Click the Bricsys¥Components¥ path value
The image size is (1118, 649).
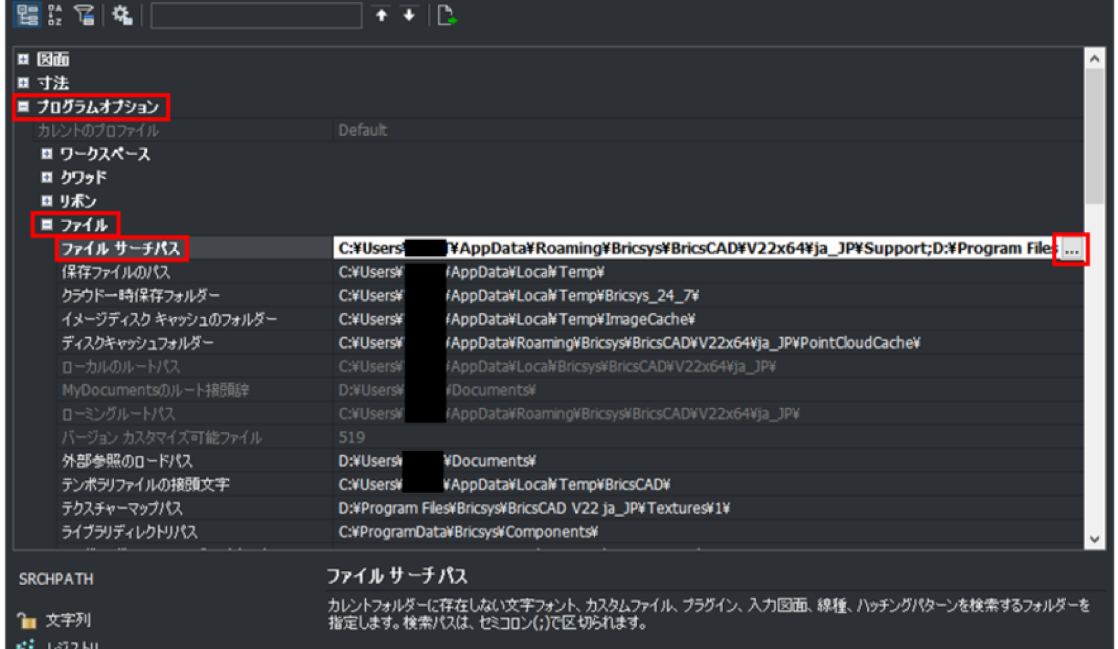pyautogui.click(x=468, y=532)
